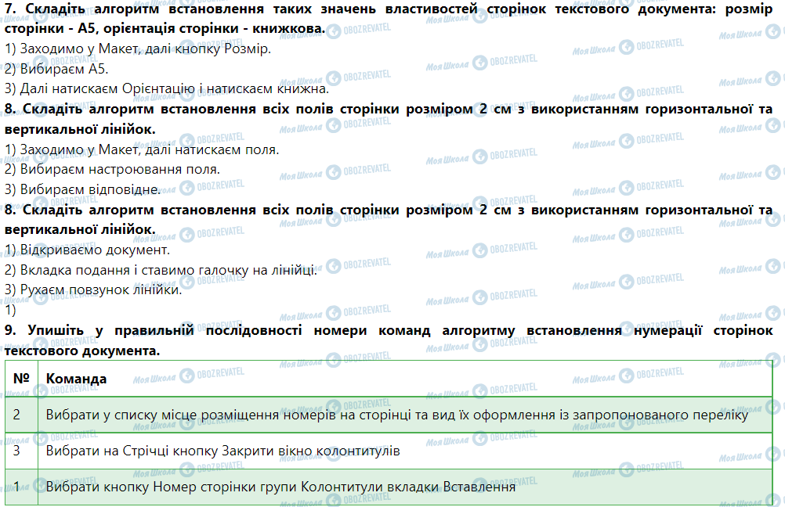Screen dimensions: 785x507
Task: Select the line 'Вибираєм настроювання поля'
Action: 113,169
